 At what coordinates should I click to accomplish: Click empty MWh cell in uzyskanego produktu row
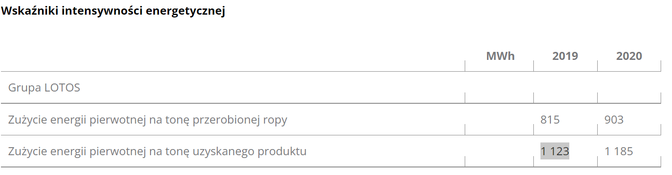click(x=499, y=151)
